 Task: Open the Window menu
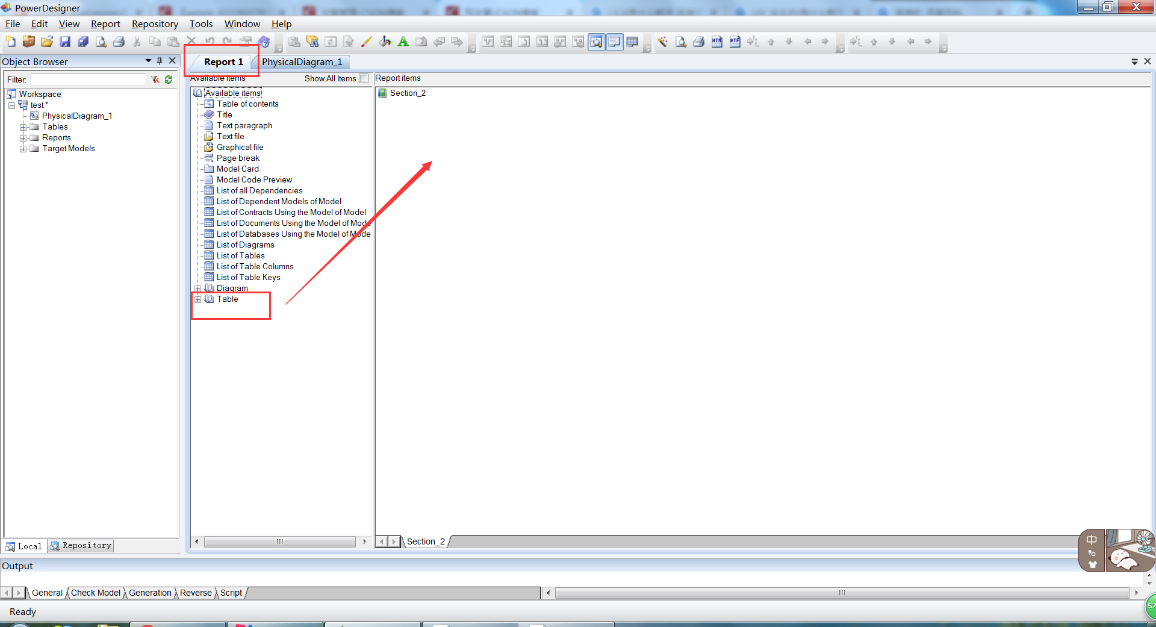click(x=242, y=23)
